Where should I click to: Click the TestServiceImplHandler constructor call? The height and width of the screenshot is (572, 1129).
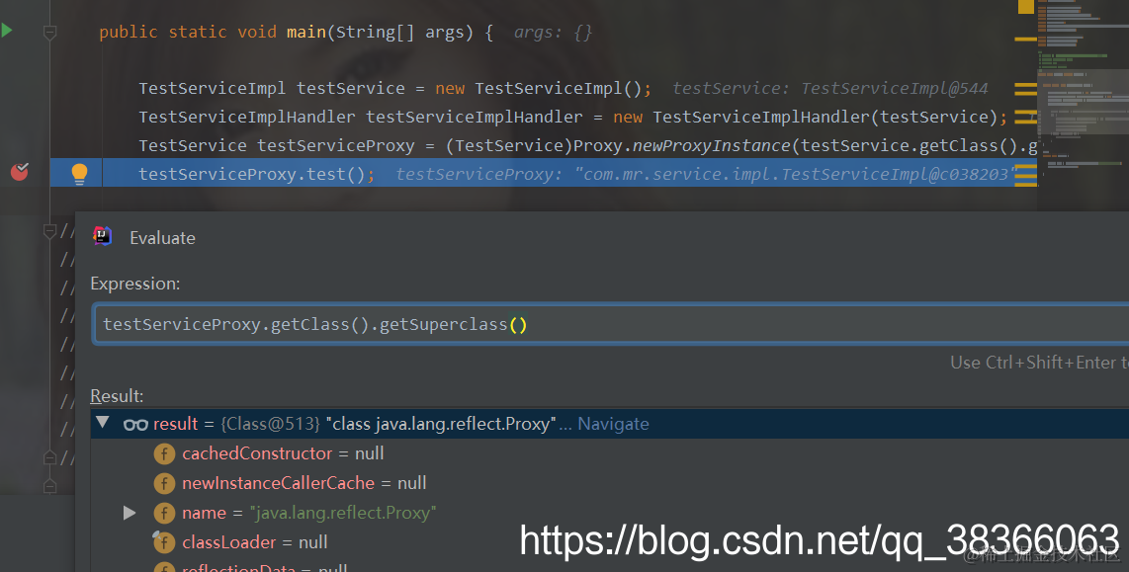825,117
